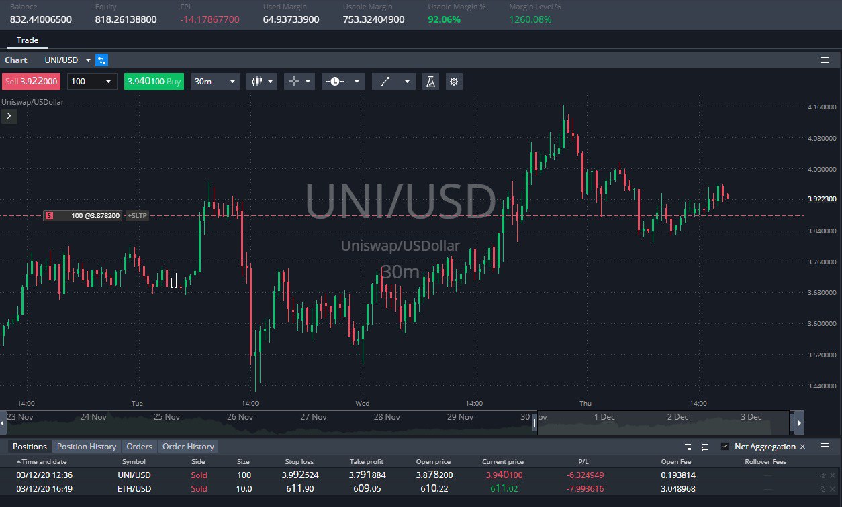This screenshot has width=842, height=507.
Task: Click the Usable Margin % value 92.06%
Action: (x=444, y=19)
